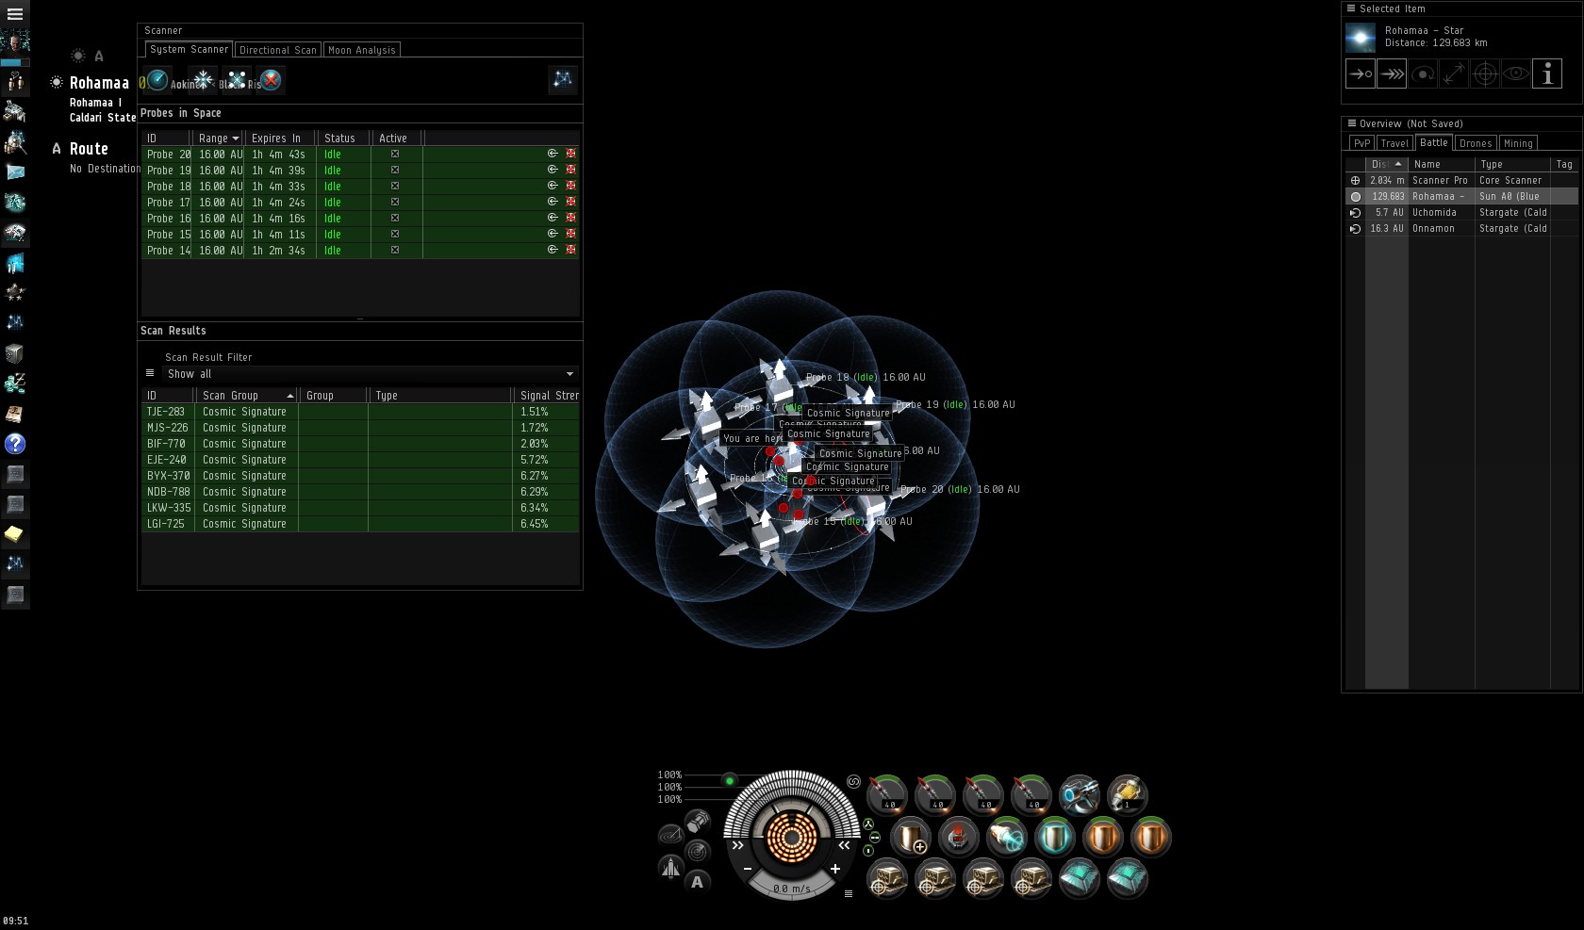Open the Selected Item panel menu
The height and width of the screenshot is (930, 1584).
(x=1351, y=8)
